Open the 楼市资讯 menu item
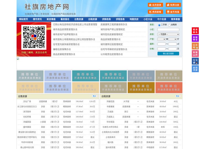The width and height of the screenshot is (199, 149). pyautogui.click(x=37, y=19)
